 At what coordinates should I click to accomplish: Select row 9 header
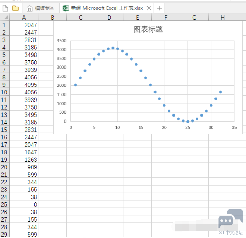click(x=5, y=85)
